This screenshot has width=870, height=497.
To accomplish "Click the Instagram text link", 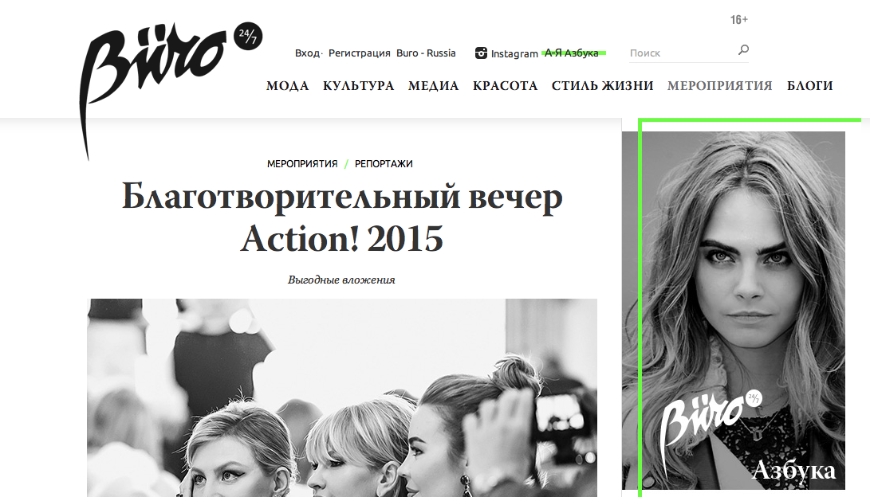I will (x=514, y=53).
